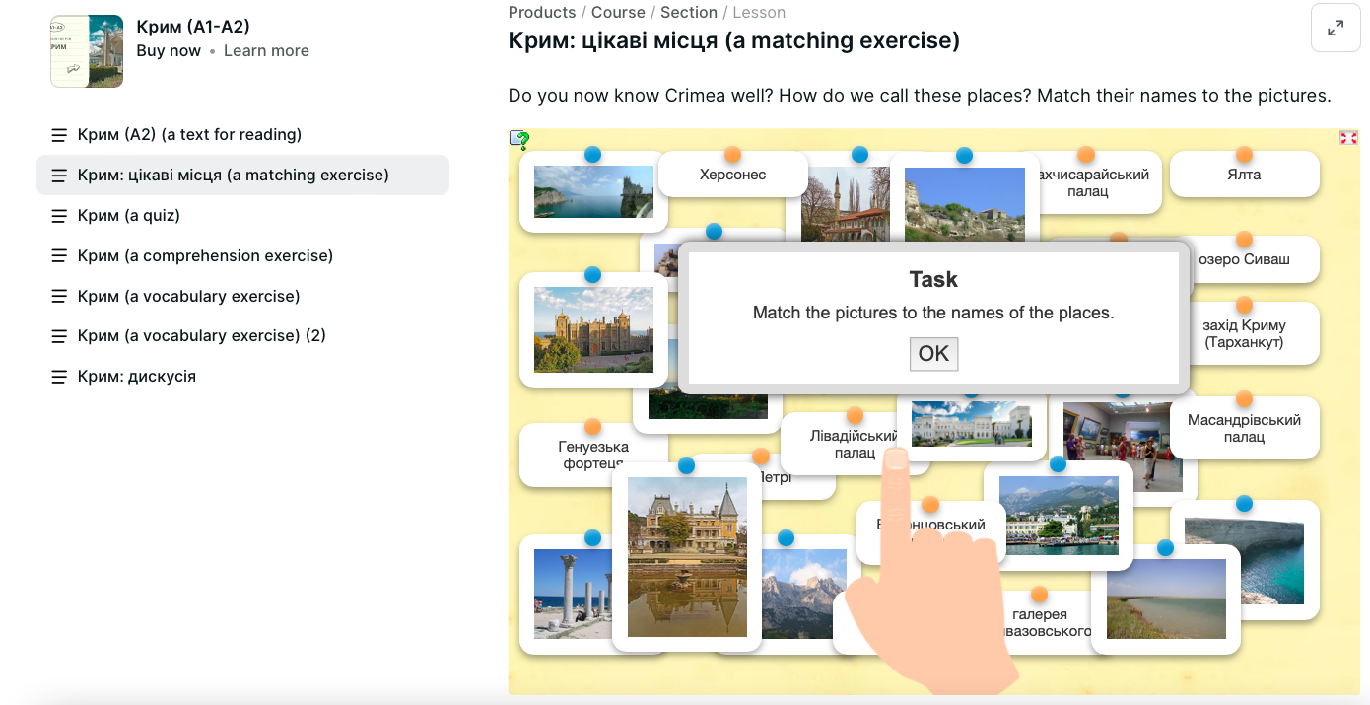Select the orange dot on the Ялта card
Viewport: 1370px width, 705px height.
(1244, 155)
